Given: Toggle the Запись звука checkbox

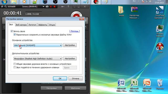Looking at the screenshot, I should pos(12,31).
